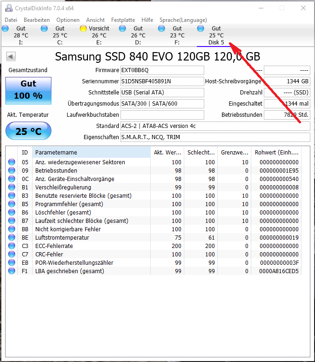
Task: Select 'ECC-Fehlerrate' parameter text
Action: 54,246
